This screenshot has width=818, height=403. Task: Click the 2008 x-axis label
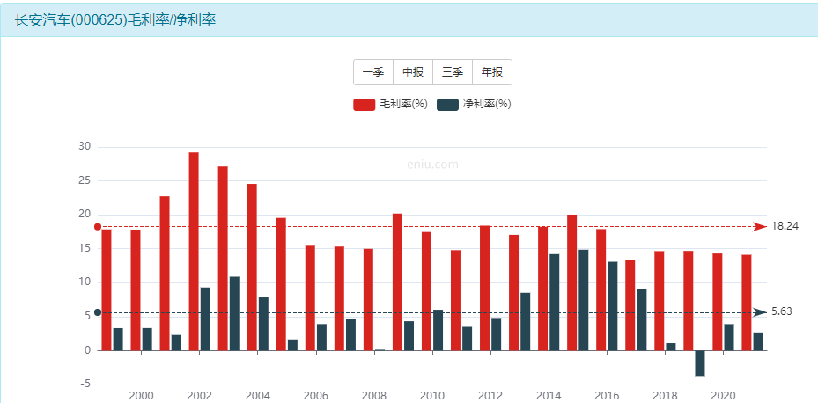(374, 396)
